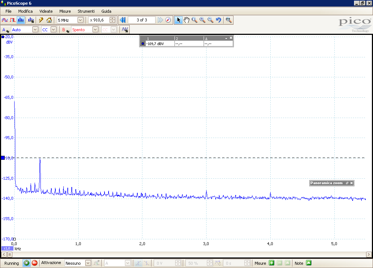Select Spectrum mode icon
Image resolution: width=373 pixels, height=268 pixels.
(21, 20)
